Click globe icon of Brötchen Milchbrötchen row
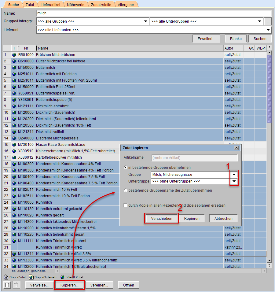The width and height of the screenshot is (275, 292). [x=14, y=55]
